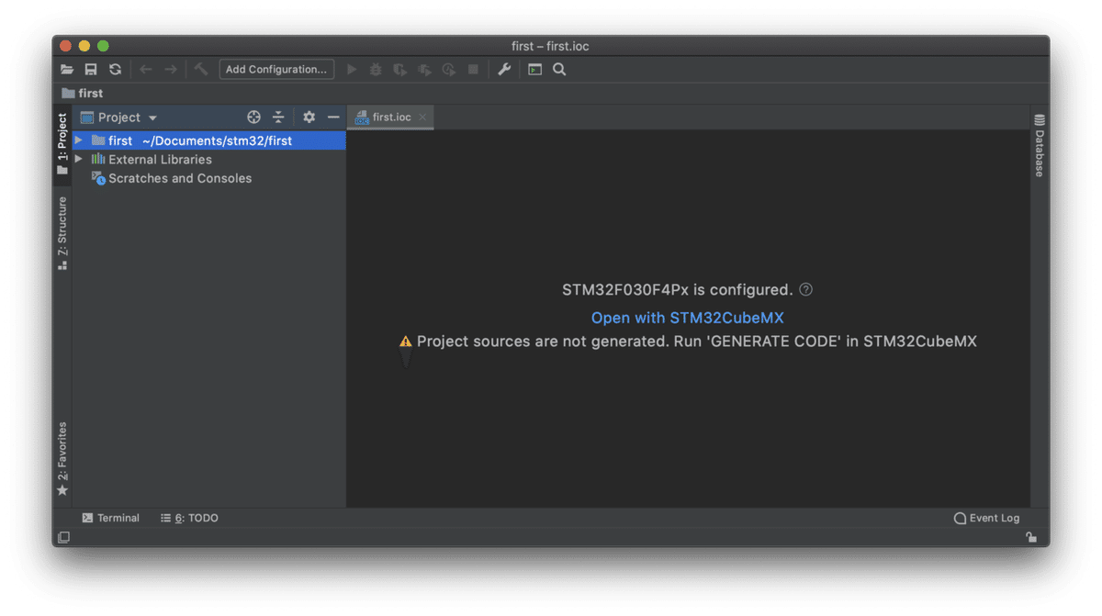Toggle the tool window bars icon at the bottom-left
Screen dimensions: 1102x616
click(63, 538)
